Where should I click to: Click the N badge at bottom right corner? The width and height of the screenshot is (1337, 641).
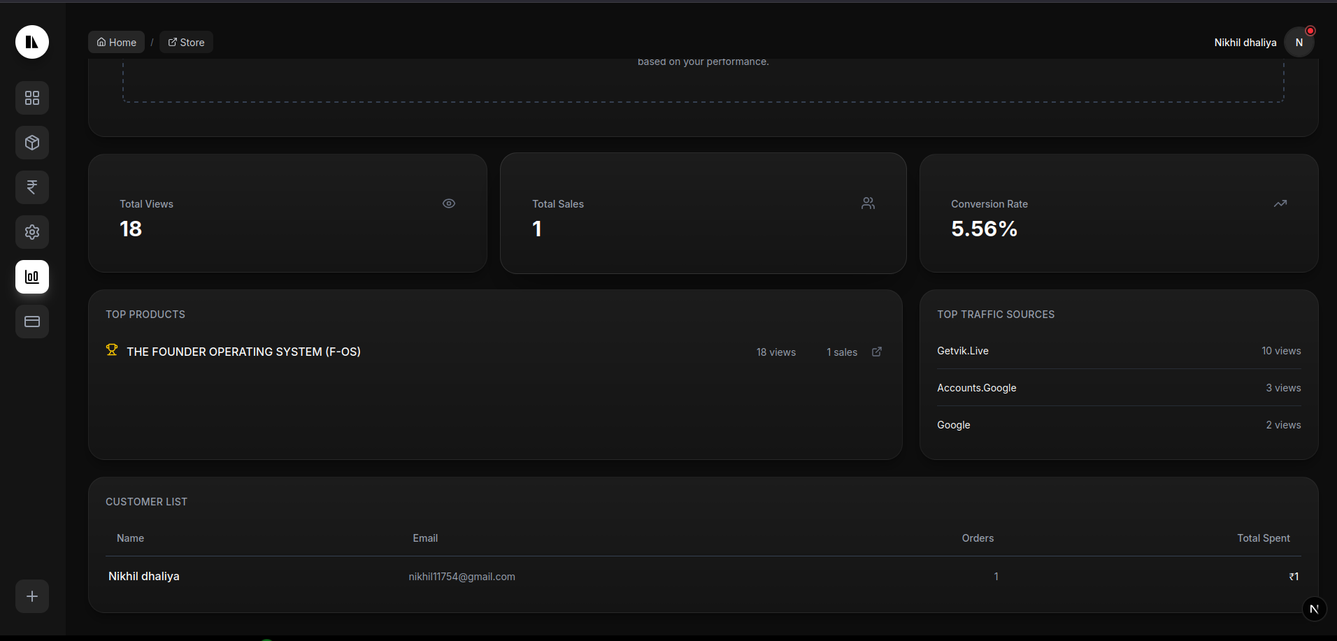[1314, 609]
